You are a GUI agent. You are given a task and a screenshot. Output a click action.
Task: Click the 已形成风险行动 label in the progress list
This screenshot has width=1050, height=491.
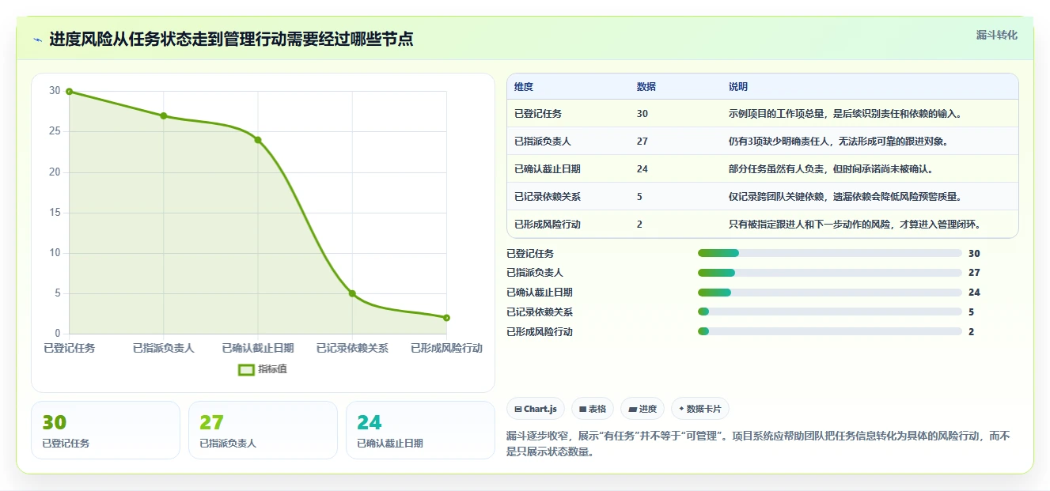click(540, 332)
